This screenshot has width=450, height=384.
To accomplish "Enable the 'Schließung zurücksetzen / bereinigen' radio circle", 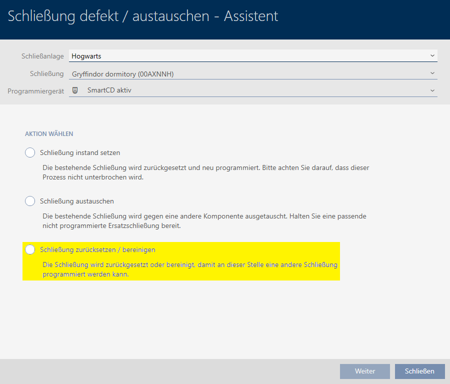I will coord(30,249).
